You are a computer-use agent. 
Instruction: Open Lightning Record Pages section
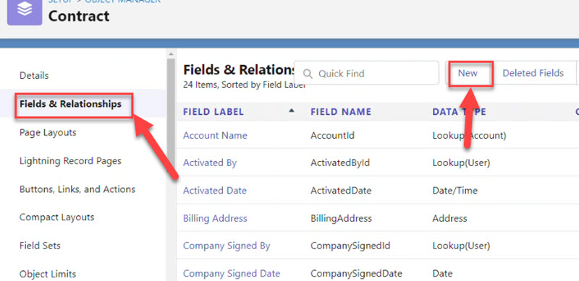pyautogui.click(x=70, y=161)
